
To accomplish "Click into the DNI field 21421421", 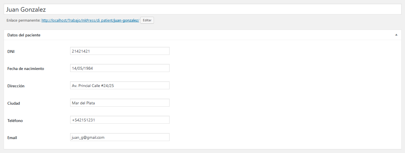I will pos(120,51).
